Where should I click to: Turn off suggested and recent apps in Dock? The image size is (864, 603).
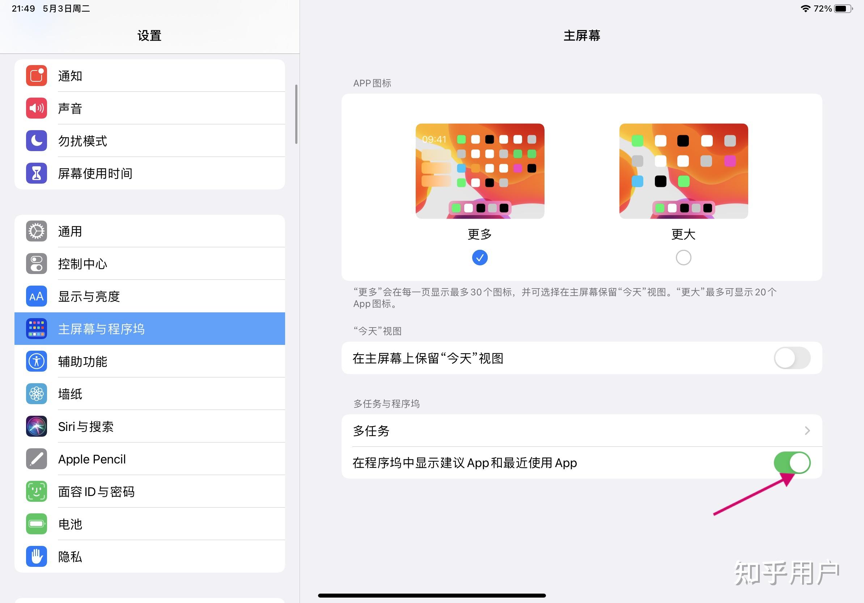click(x=792, y=462)
